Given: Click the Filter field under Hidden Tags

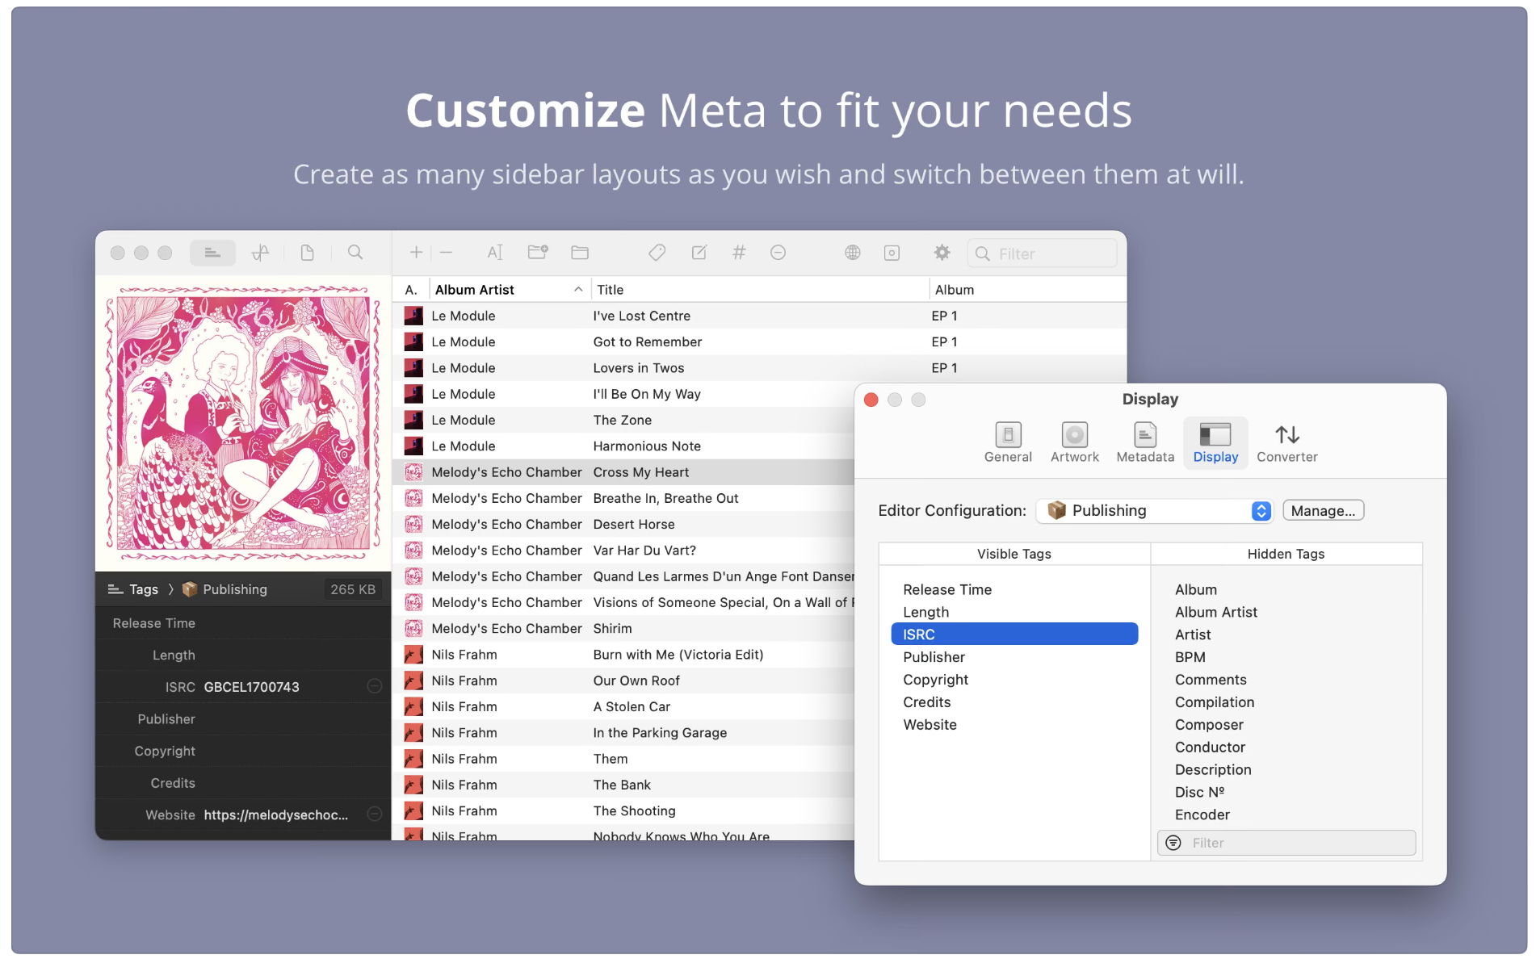Looking at the screenshot, I should point(1286,842).
